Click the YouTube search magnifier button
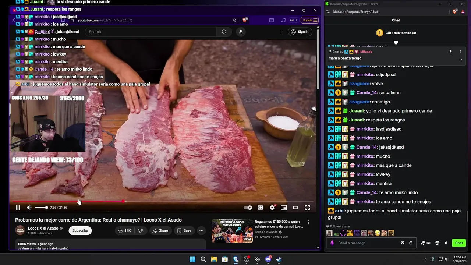Viewport: 471px width, 265px height. [224, 32]
